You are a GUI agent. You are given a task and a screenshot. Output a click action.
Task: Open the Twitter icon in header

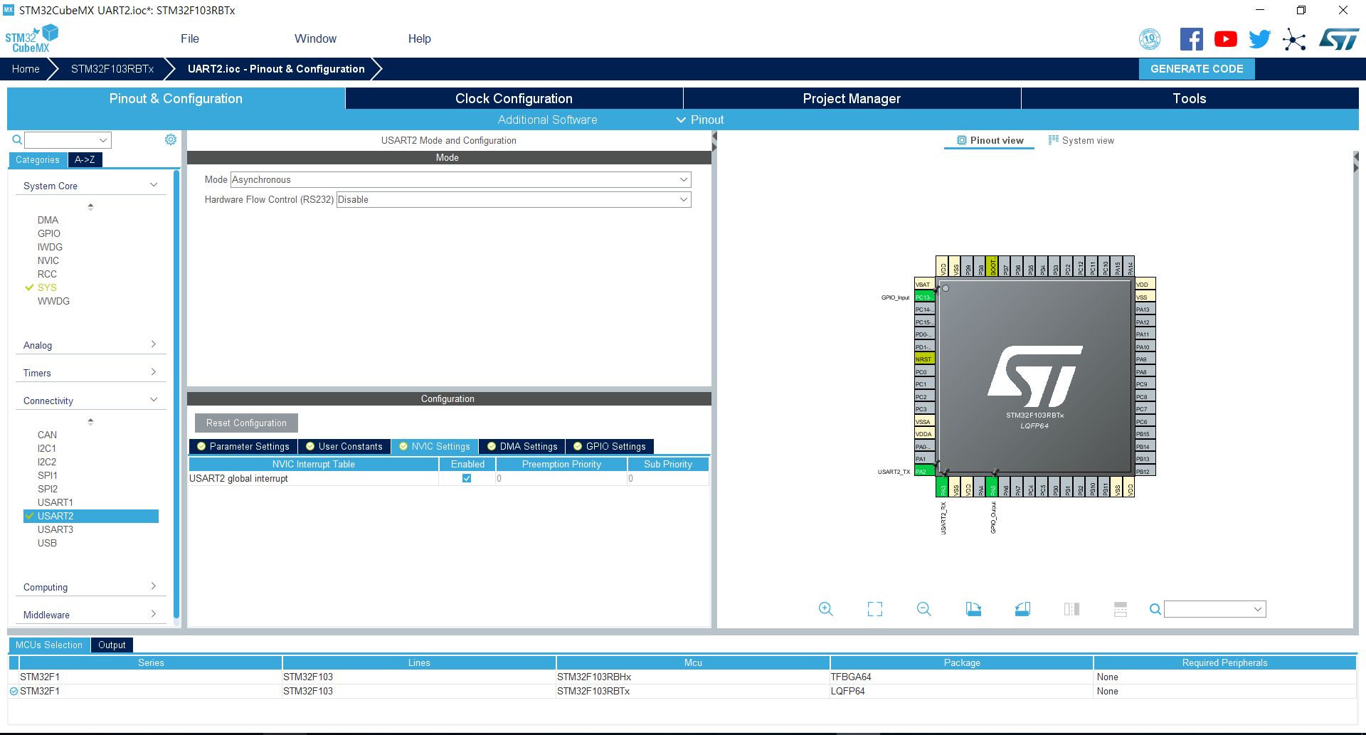click(1259, 39)
